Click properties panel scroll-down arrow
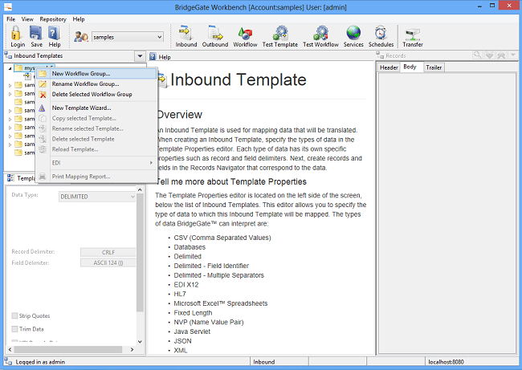 click(140, 341)
